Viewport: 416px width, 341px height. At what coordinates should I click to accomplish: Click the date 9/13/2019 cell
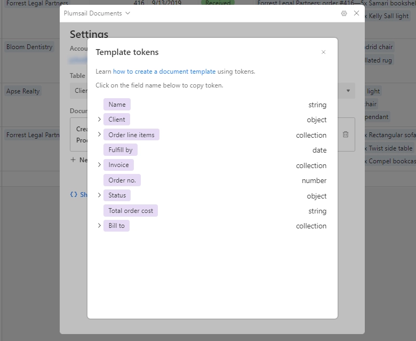[x=166, y=3]
